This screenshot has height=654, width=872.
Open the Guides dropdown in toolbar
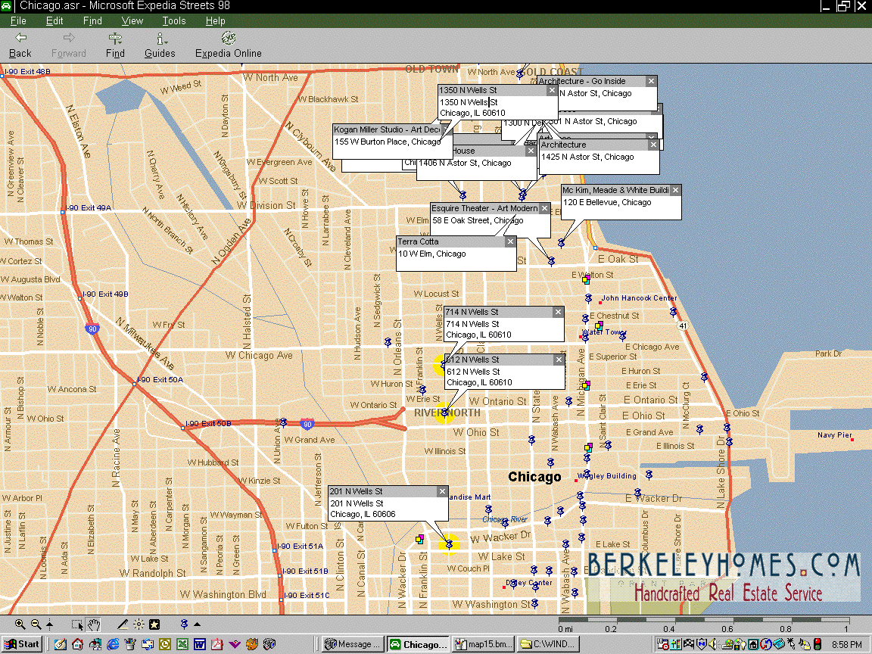[x=160, y=45]
